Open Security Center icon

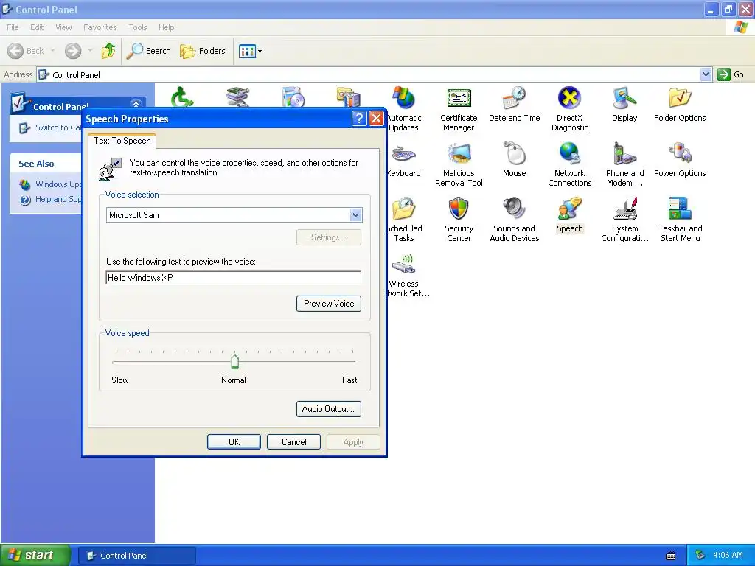coord(459,209)
